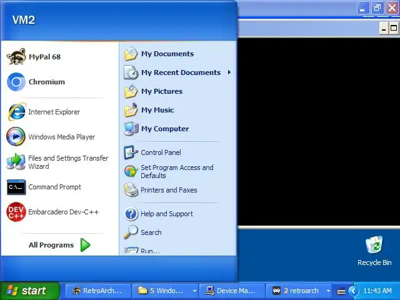
Task: Click VM2 user name header
Action: (x=24, y=20)
